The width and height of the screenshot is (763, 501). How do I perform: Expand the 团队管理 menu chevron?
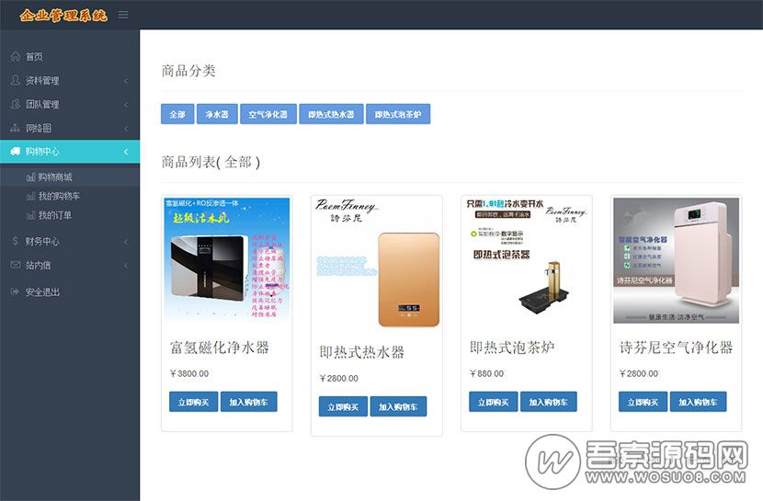pos(126,105)
